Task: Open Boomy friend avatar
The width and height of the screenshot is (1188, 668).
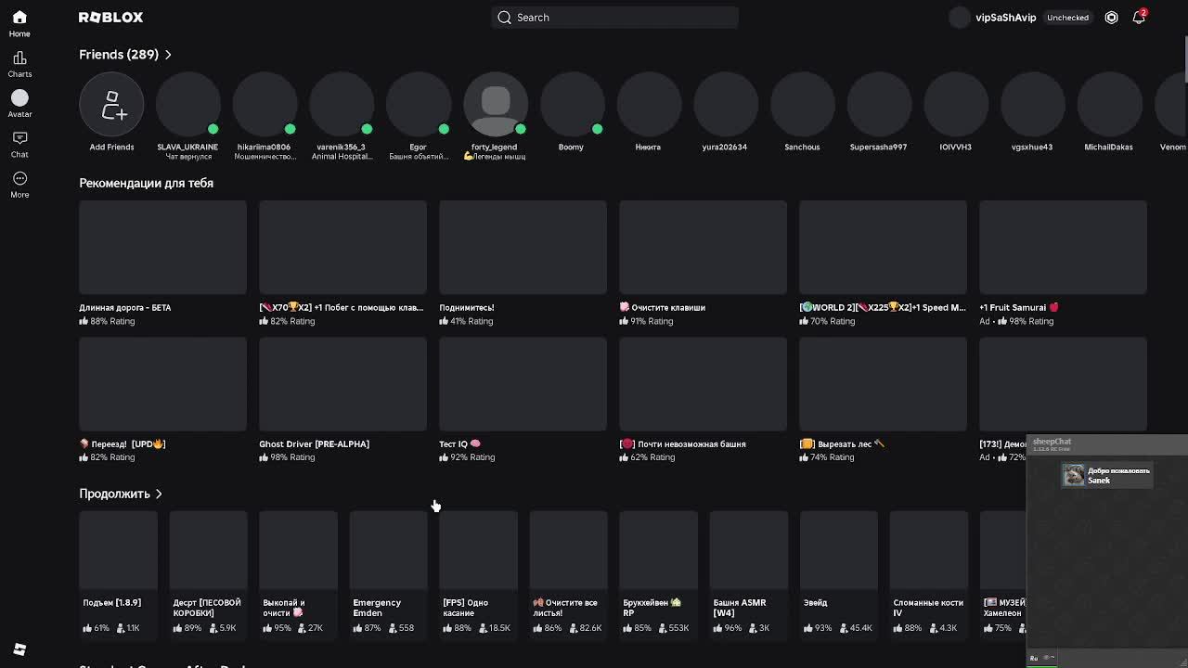Action: coord(572,105)
